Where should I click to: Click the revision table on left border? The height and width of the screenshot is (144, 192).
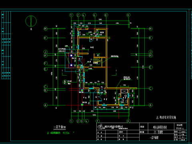click(x=6, y=45)
